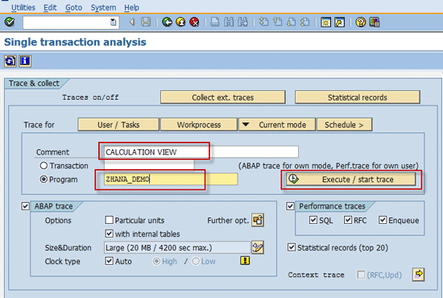This screenshot has height=298, width=443.
Task: Click Execute / start trace button
Action: coord(351,180)
